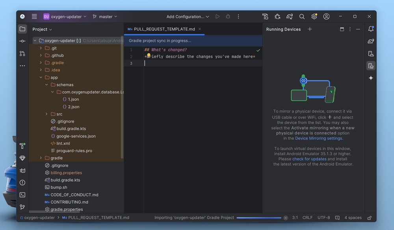Open the Gemini AI assistant sparkle icon
394x230 pixels.
click(x=370, y=78)
